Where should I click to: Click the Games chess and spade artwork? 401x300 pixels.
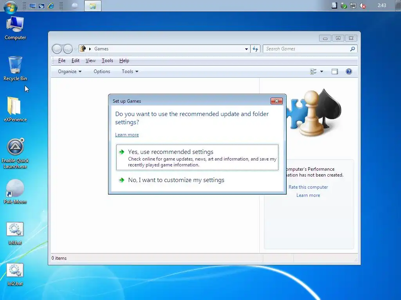click(x=314, y=113)
